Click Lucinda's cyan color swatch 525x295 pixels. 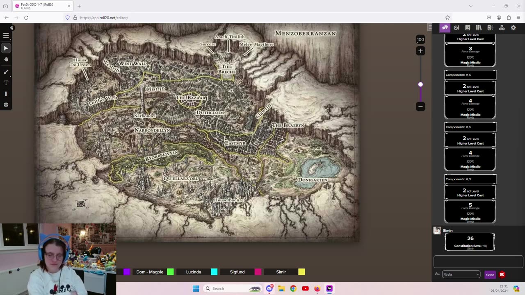[x=214, y=272]
